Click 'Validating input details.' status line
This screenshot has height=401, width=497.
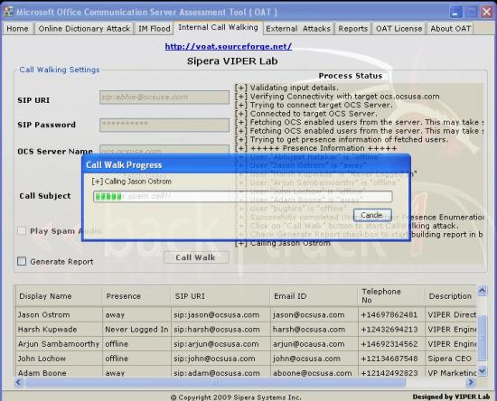pos(286,88)
